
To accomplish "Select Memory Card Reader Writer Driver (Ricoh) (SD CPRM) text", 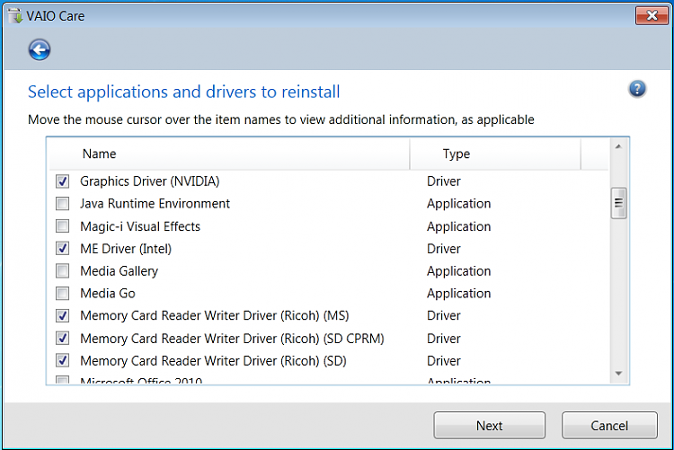I will (x=232, y=339).
